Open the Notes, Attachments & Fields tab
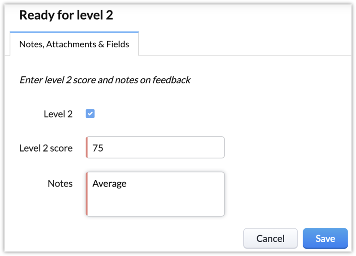This screenshot has width=356, height=256. pos(74,44)
